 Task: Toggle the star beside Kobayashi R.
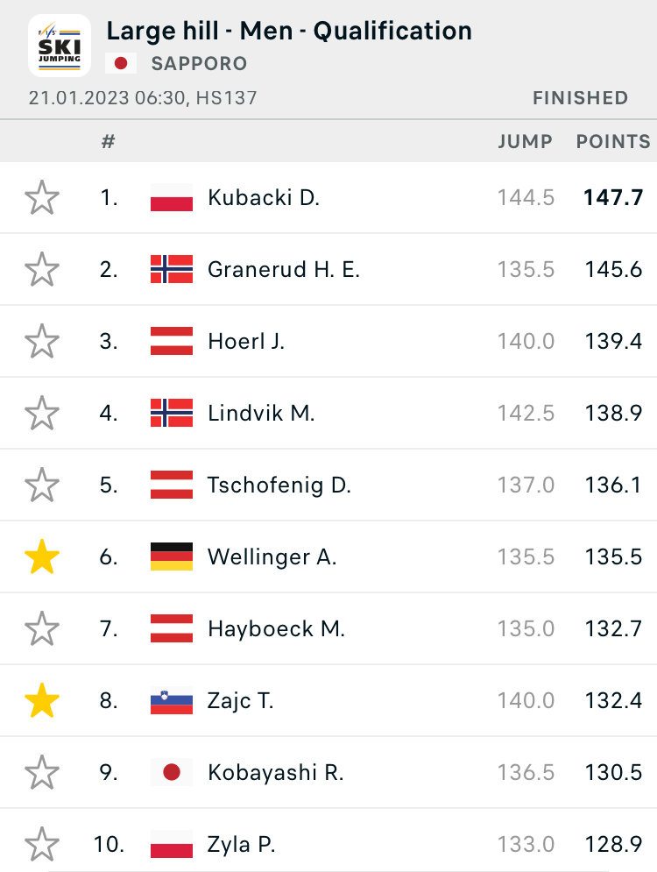pyautogui.click(x=42, y=772)
